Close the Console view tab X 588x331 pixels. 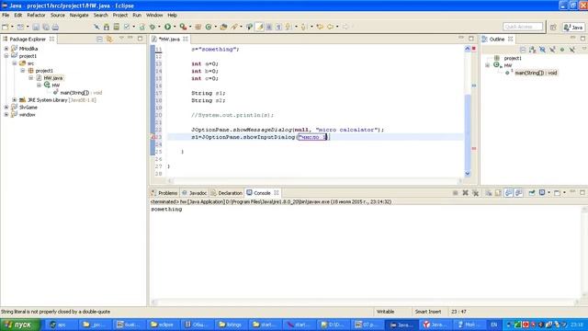[277, 192]
